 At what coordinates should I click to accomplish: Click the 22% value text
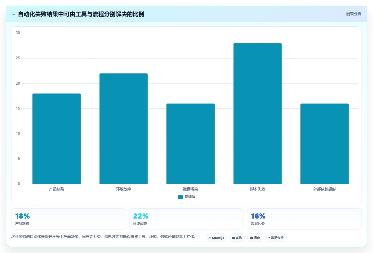pyautogui.click(x=141, y=216)
